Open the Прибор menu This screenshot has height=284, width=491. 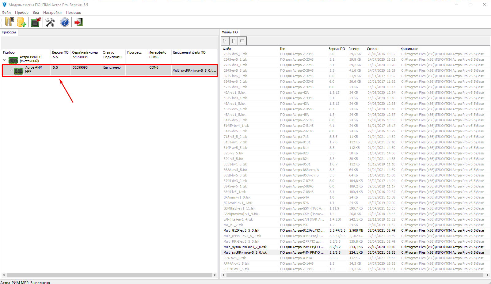[x=22, y=13]
